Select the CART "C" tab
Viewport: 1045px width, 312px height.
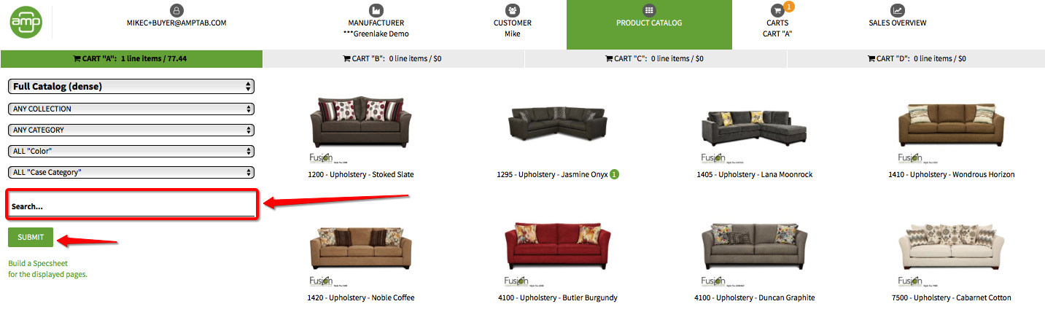(655, 58)
